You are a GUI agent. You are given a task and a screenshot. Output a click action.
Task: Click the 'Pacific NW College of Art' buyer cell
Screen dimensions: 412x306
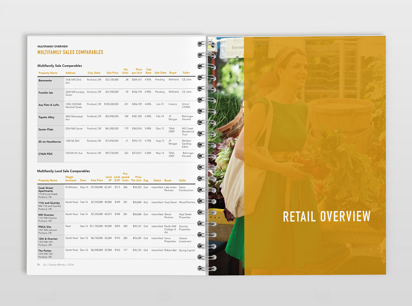(170, 229)
